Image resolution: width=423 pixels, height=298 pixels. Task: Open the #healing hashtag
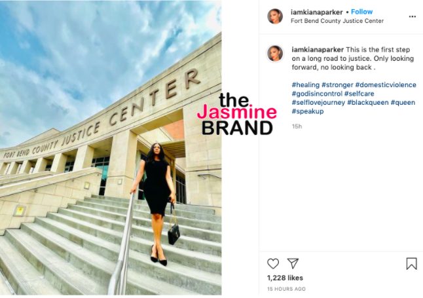(x=305, y=84)
